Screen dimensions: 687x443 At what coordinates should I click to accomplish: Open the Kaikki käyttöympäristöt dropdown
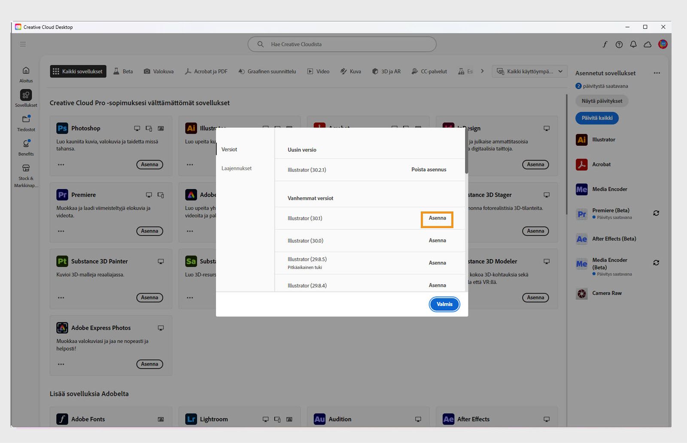click(x=529, y=71)
